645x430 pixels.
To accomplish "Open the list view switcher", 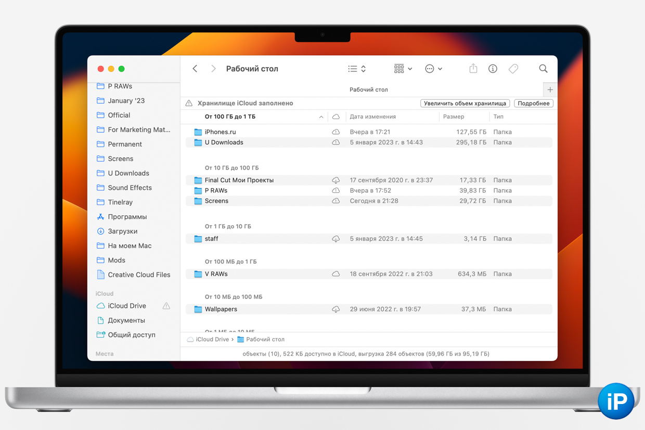I will (357, 69).
